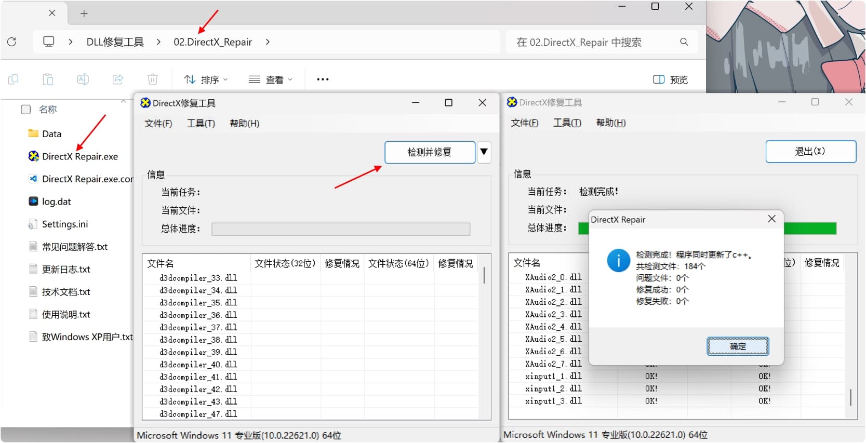
Task: Open 工具(T) menu in right DirectX window
Action: tap(567, 123)
